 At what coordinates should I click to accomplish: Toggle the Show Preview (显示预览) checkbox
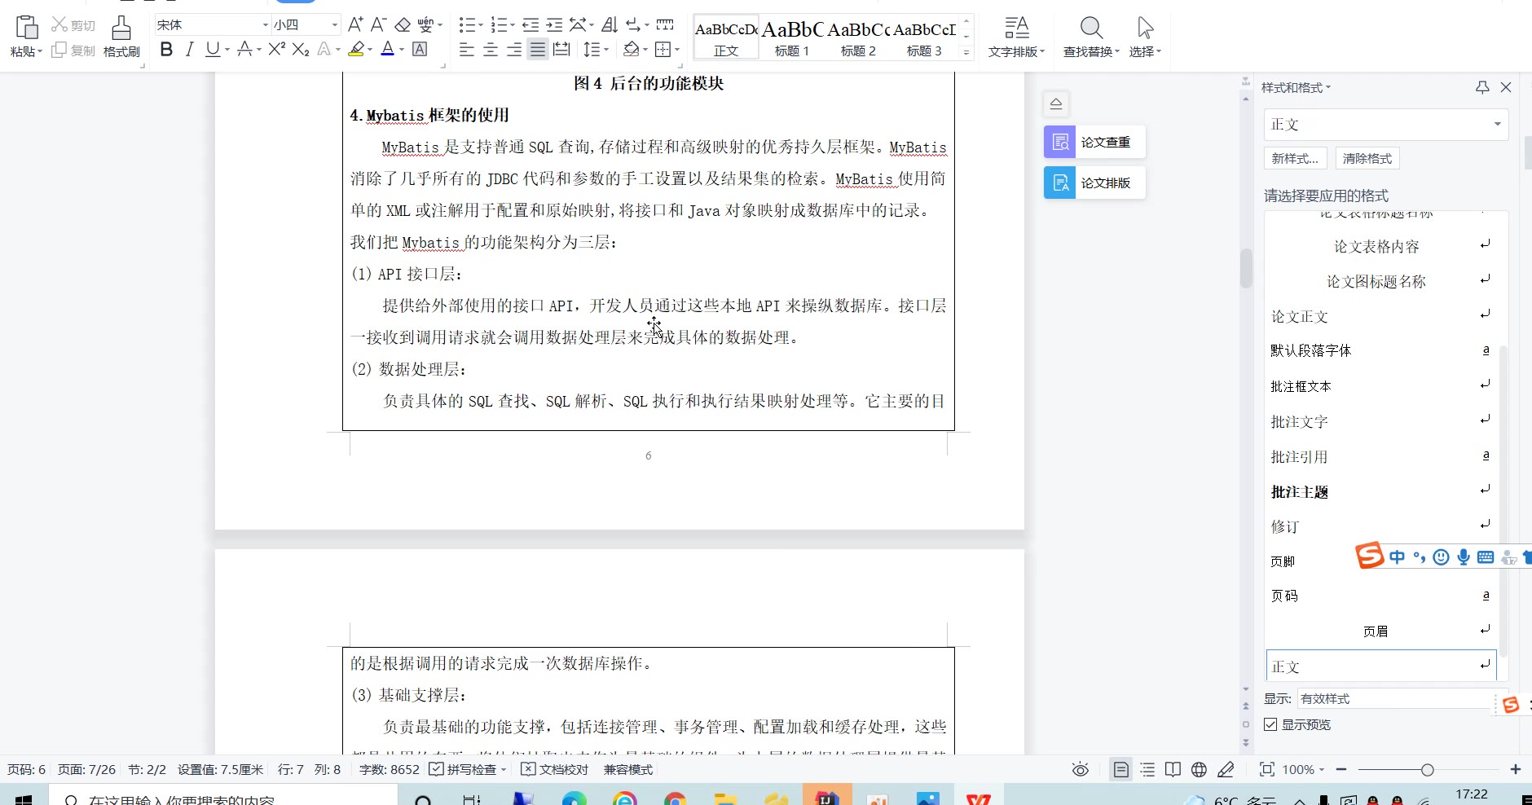click(1270, 724)
